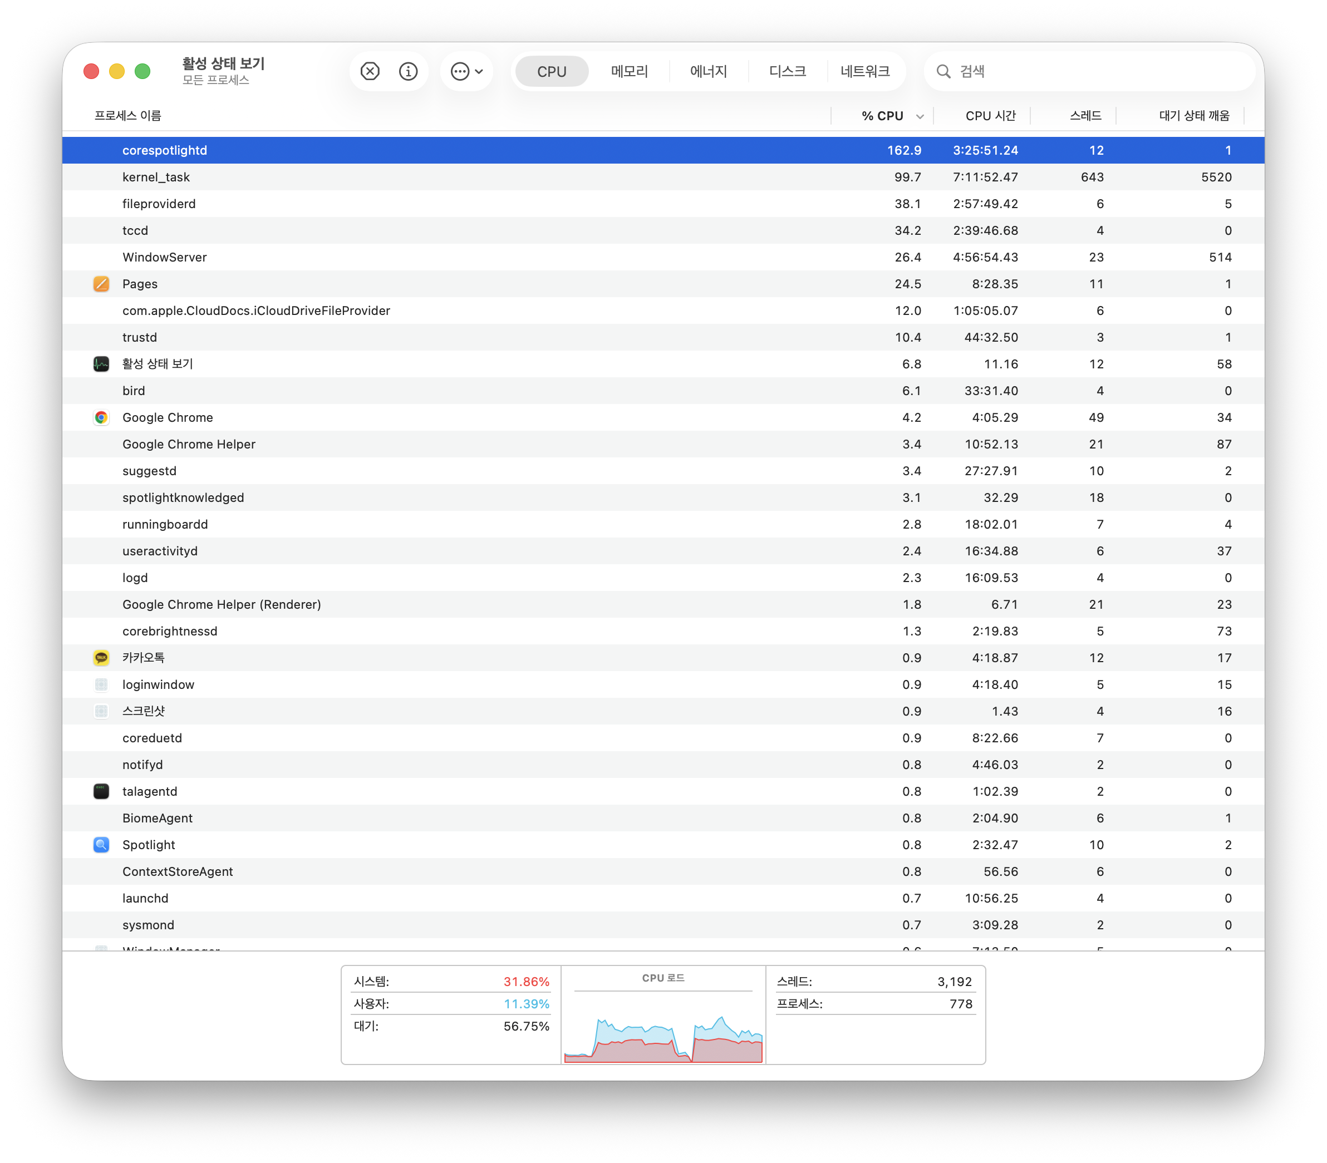The height and width of the screenshot is (1163, 1327).
Task: Click the Spotlight magnifier app icon
Action: [x=101, y=844]
